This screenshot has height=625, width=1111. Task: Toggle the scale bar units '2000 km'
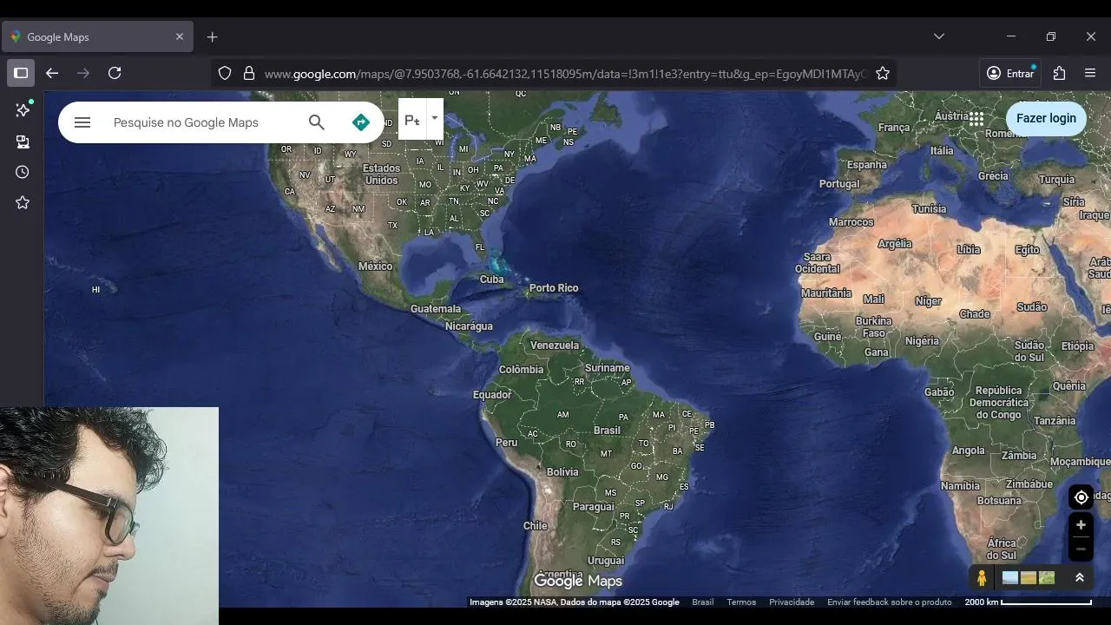pos(1028,602)
